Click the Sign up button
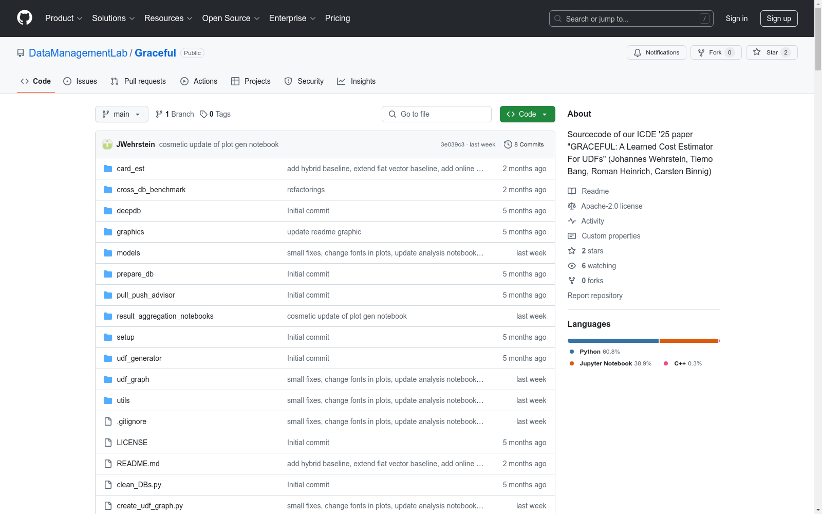This screenshot has width=822, height=514. (779, 19)
